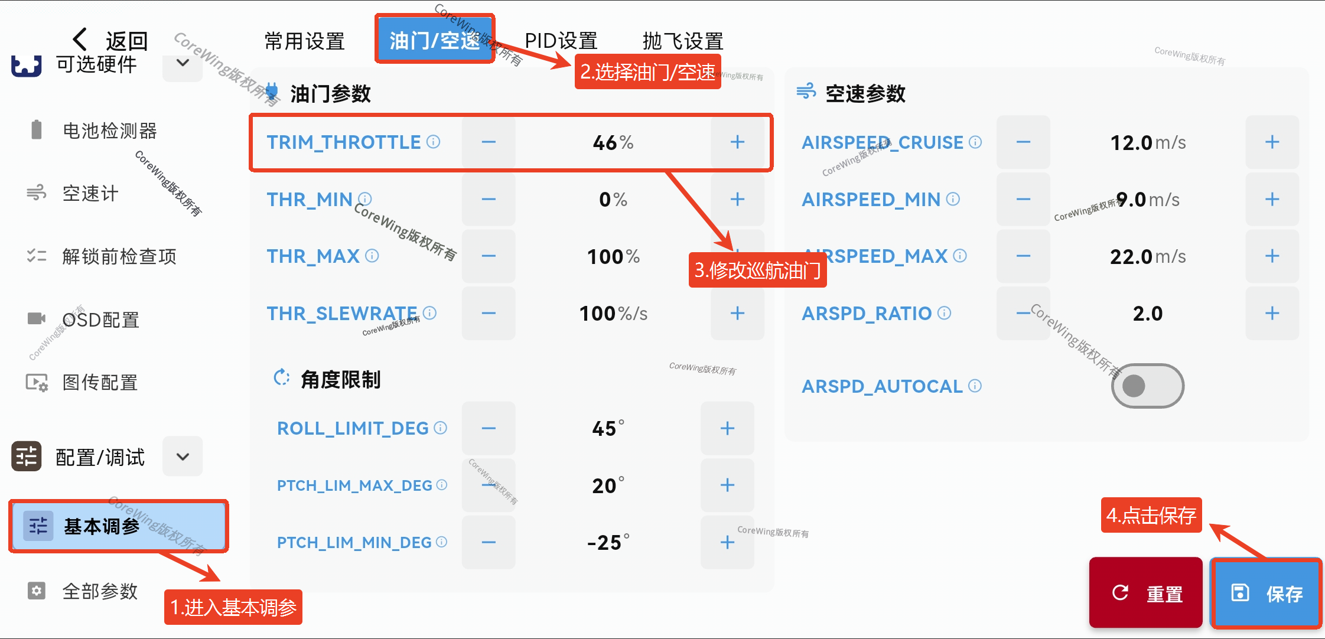Viewport: 1325px width, 639px height.
Task: Click the back arrow icon (返回)
Action: point(81,40)
